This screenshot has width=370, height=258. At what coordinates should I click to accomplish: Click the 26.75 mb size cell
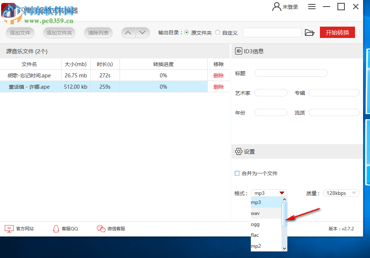pos(76,76)
